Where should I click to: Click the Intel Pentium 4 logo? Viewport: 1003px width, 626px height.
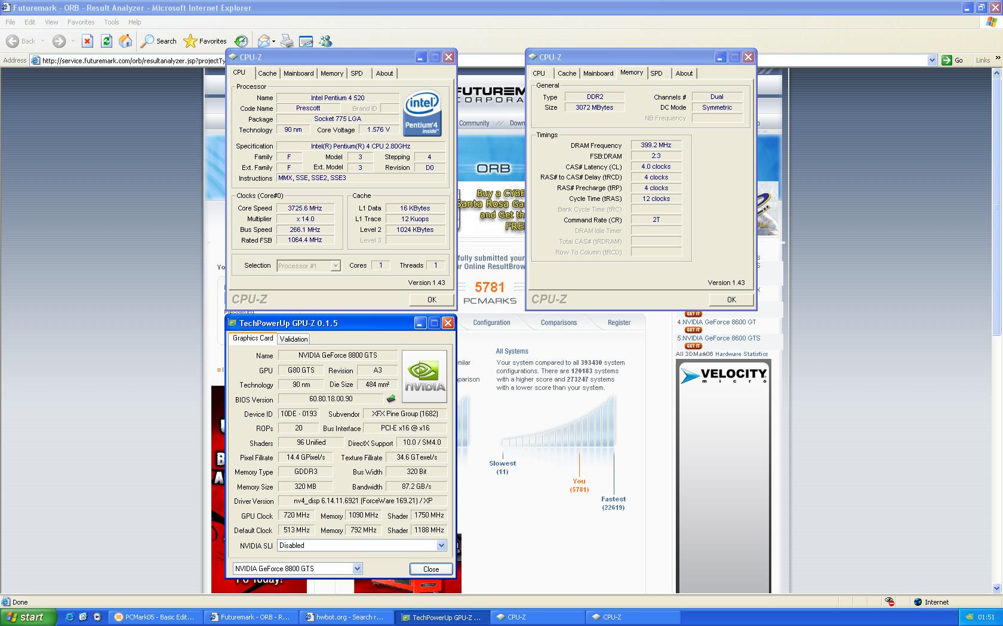421,112
